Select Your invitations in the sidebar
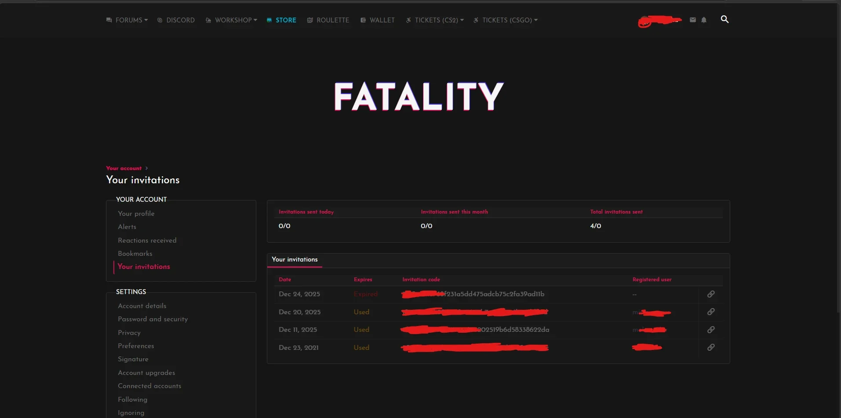 pos(144,267)
